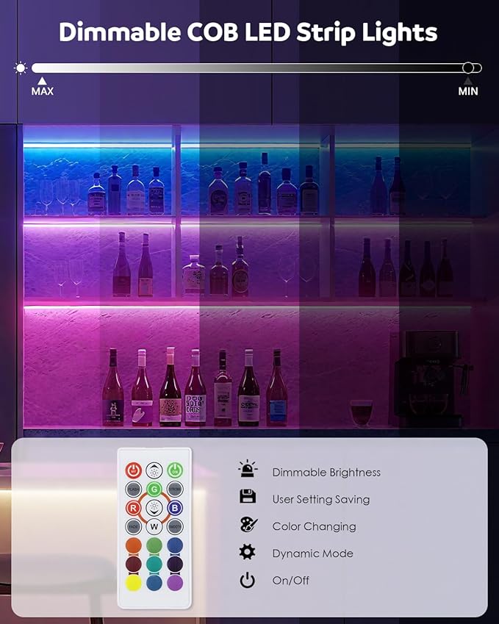Click the MAX marker under the slider
The width and height of the screenshot is (499, 624).
42,87
